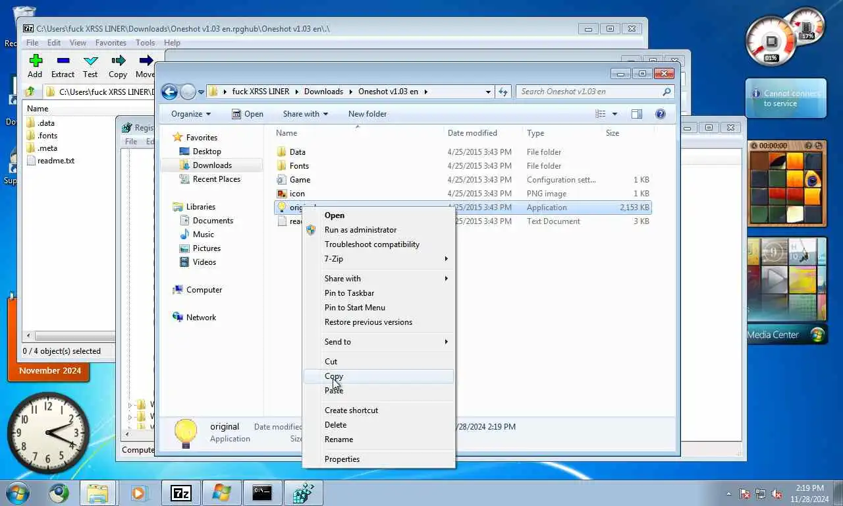Click the 7-Zip Add toolbar icon

tap(36, 61)
